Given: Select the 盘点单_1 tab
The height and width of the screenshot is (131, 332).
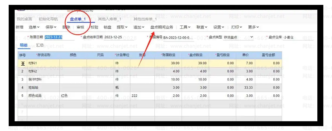Looking at the screenshot, I should pyautogui.click(x=78, y=19).
